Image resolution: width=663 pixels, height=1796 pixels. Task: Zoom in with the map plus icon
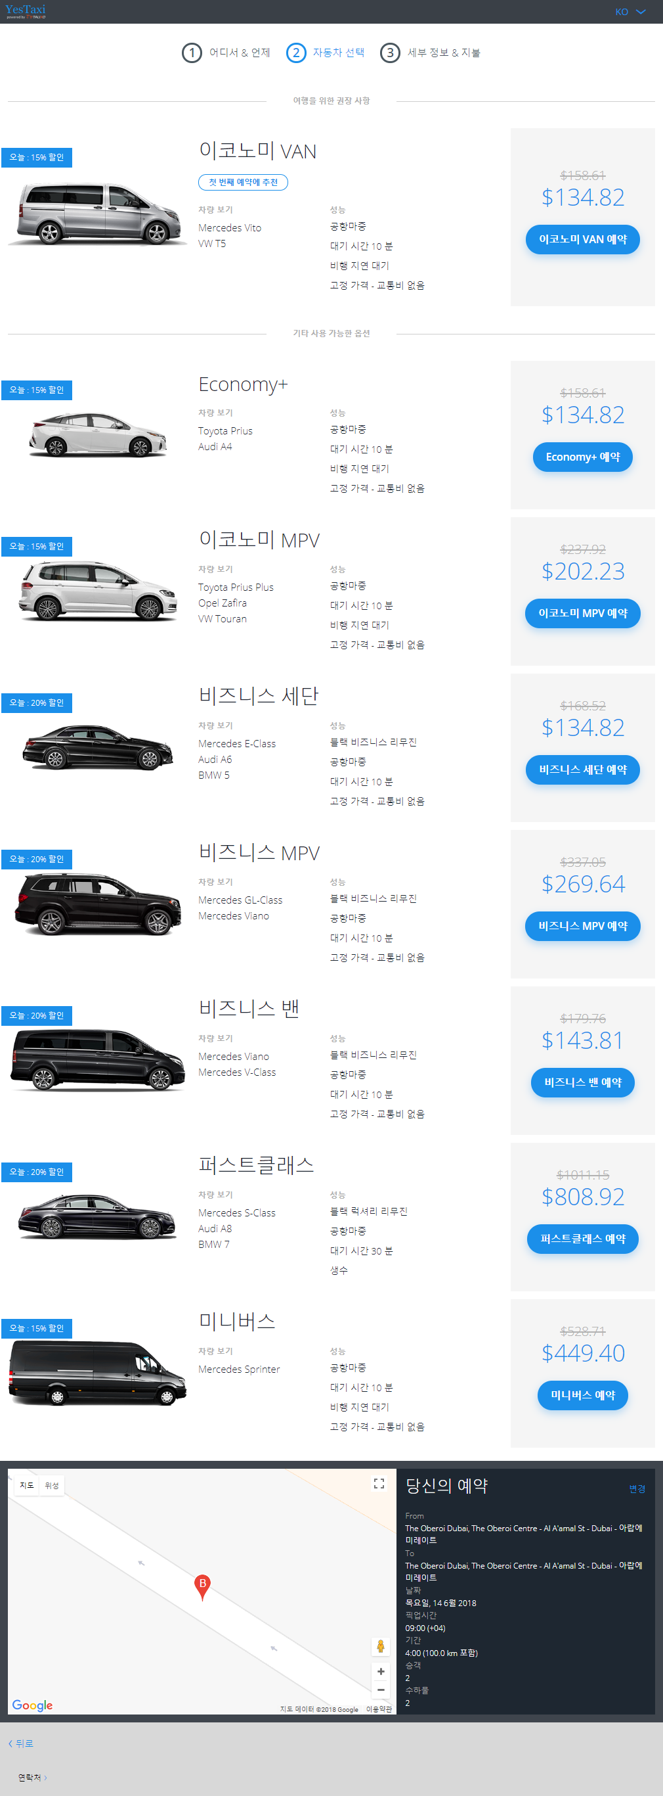point(380,1671)
